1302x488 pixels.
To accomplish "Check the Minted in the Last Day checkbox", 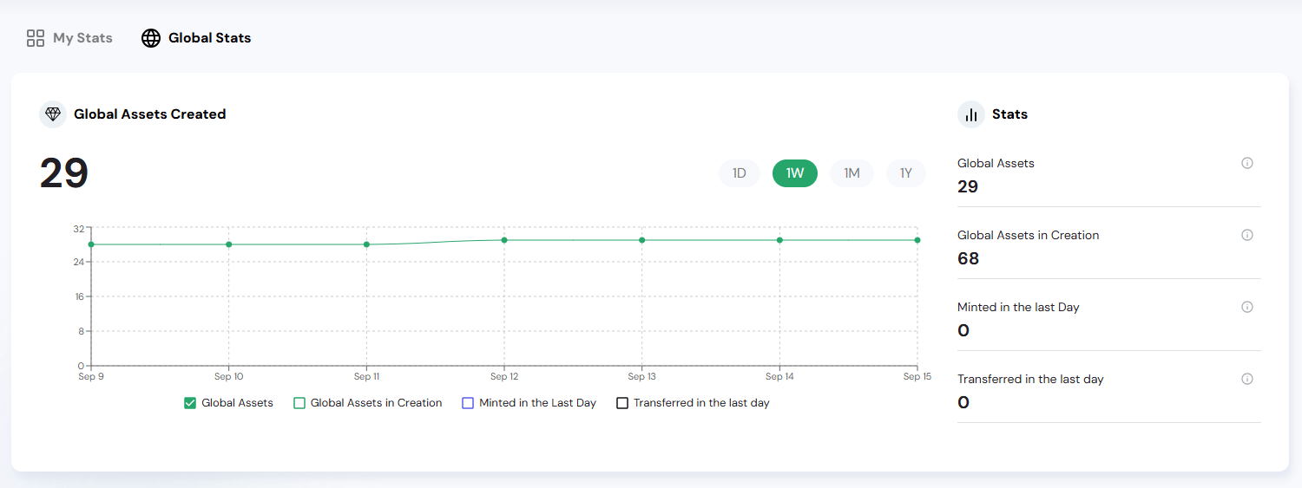I will tap(468, 403).
